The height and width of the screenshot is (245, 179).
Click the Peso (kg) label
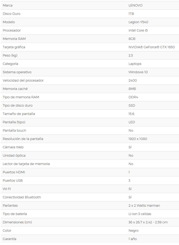click(10, 56)
